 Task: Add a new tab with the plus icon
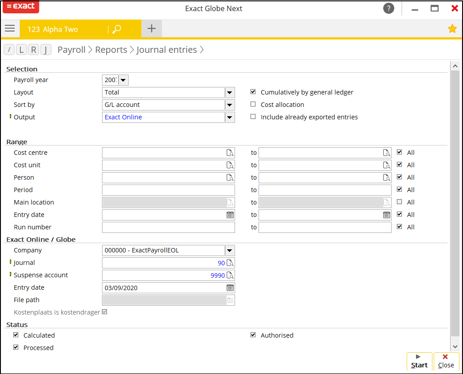coord(152,29)
